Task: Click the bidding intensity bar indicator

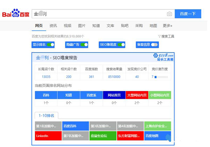Action: pos(155,77)
